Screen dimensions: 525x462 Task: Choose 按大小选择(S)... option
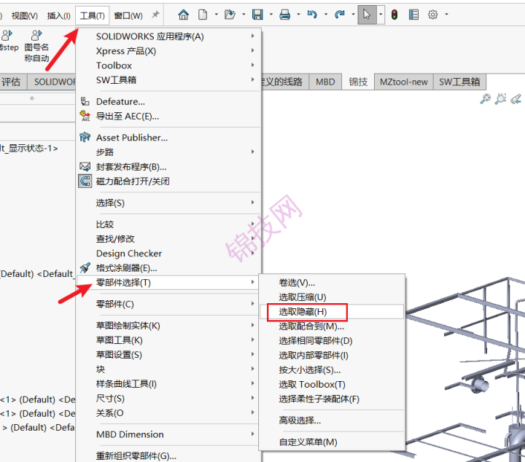click(332, 370)
